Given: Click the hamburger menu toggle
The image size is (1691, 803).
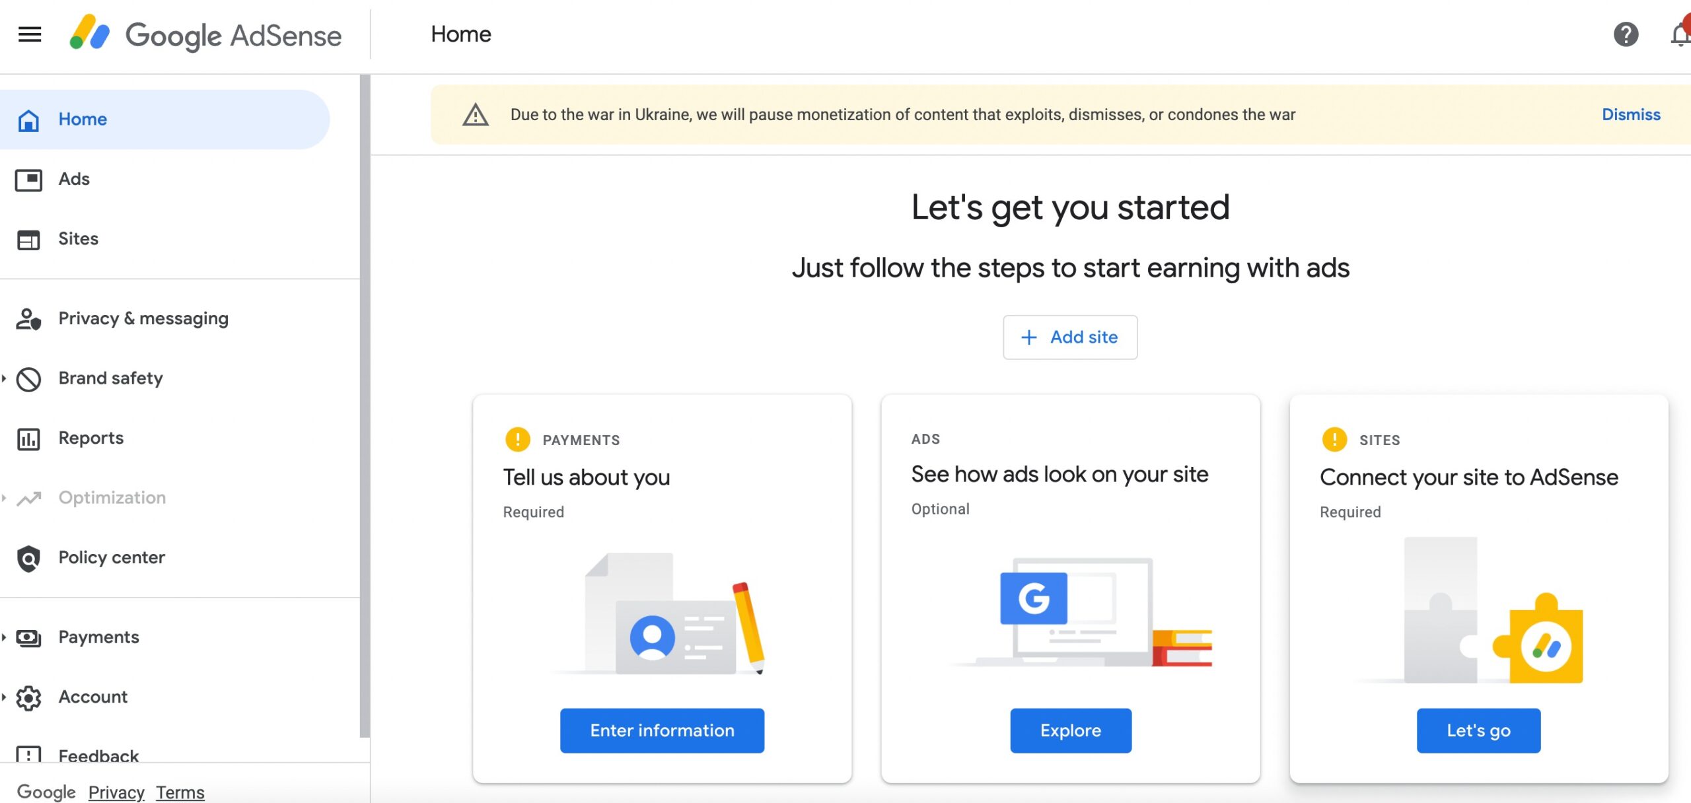Looking at the screenshot, I should [x=30, y=34].
